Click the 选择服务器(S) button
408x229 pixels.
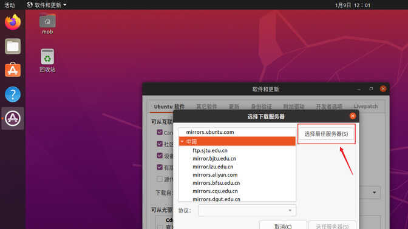click(332, 226)
